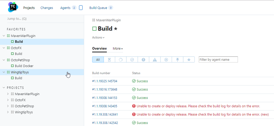The image size is (274, 126).
Task: Toggle favorite star next to Build title
Action: (115, 29)
